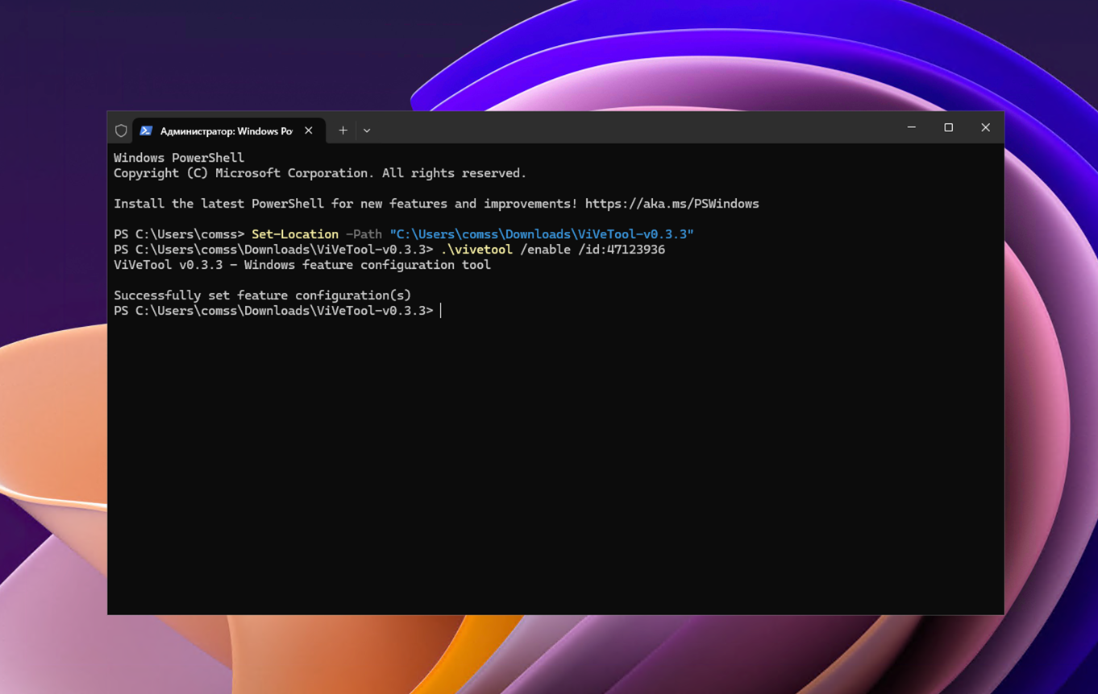Screen dimensions: 1098x694
Task: Maximize the Terminal window
Action: click(x=949, y=127)
